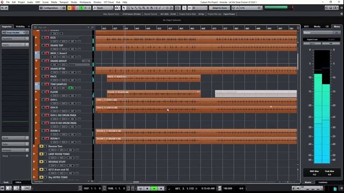Image resolution: width=344 pixels, height=193 pixels.
Task: Mute the KICK track
Action: (x=44, y=38)
